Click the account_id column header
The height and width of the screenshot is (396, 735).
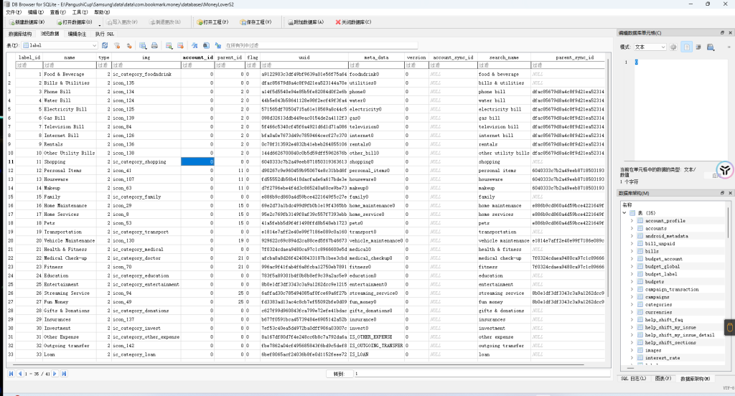tap(197, 57)
